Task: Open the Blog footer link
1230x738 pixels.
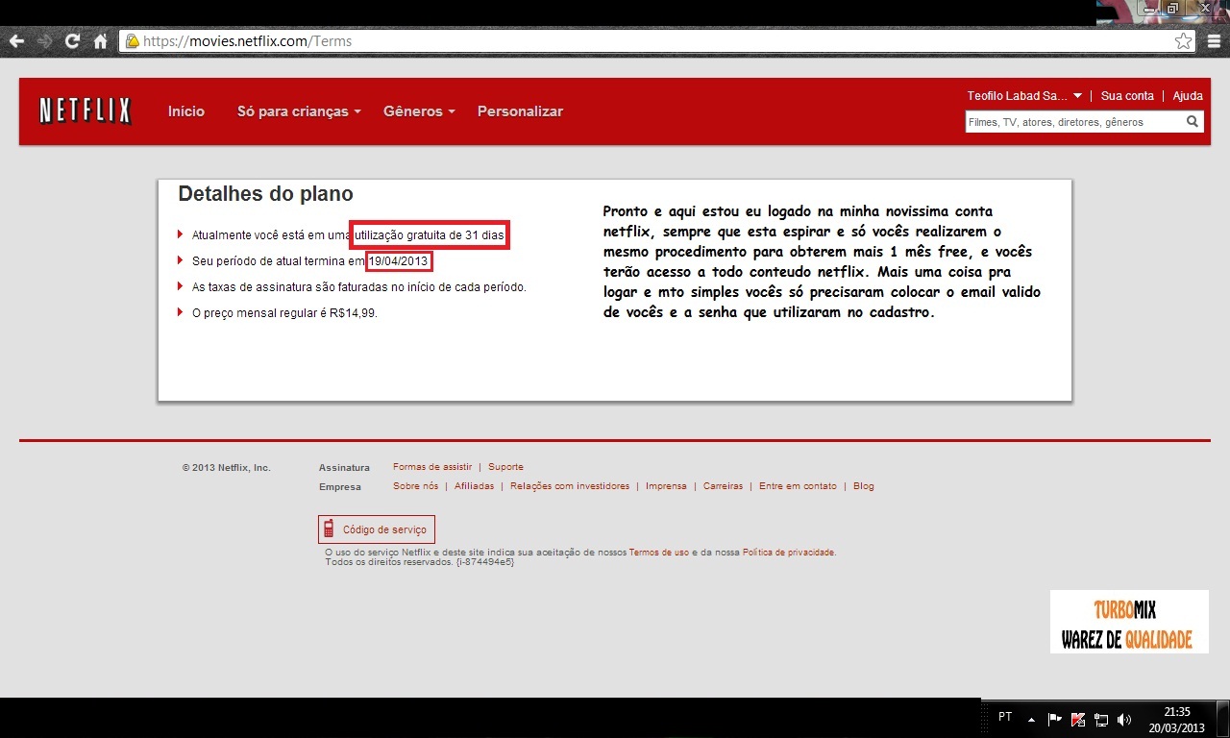Action: pyautogui.click(x=864, y=486)
